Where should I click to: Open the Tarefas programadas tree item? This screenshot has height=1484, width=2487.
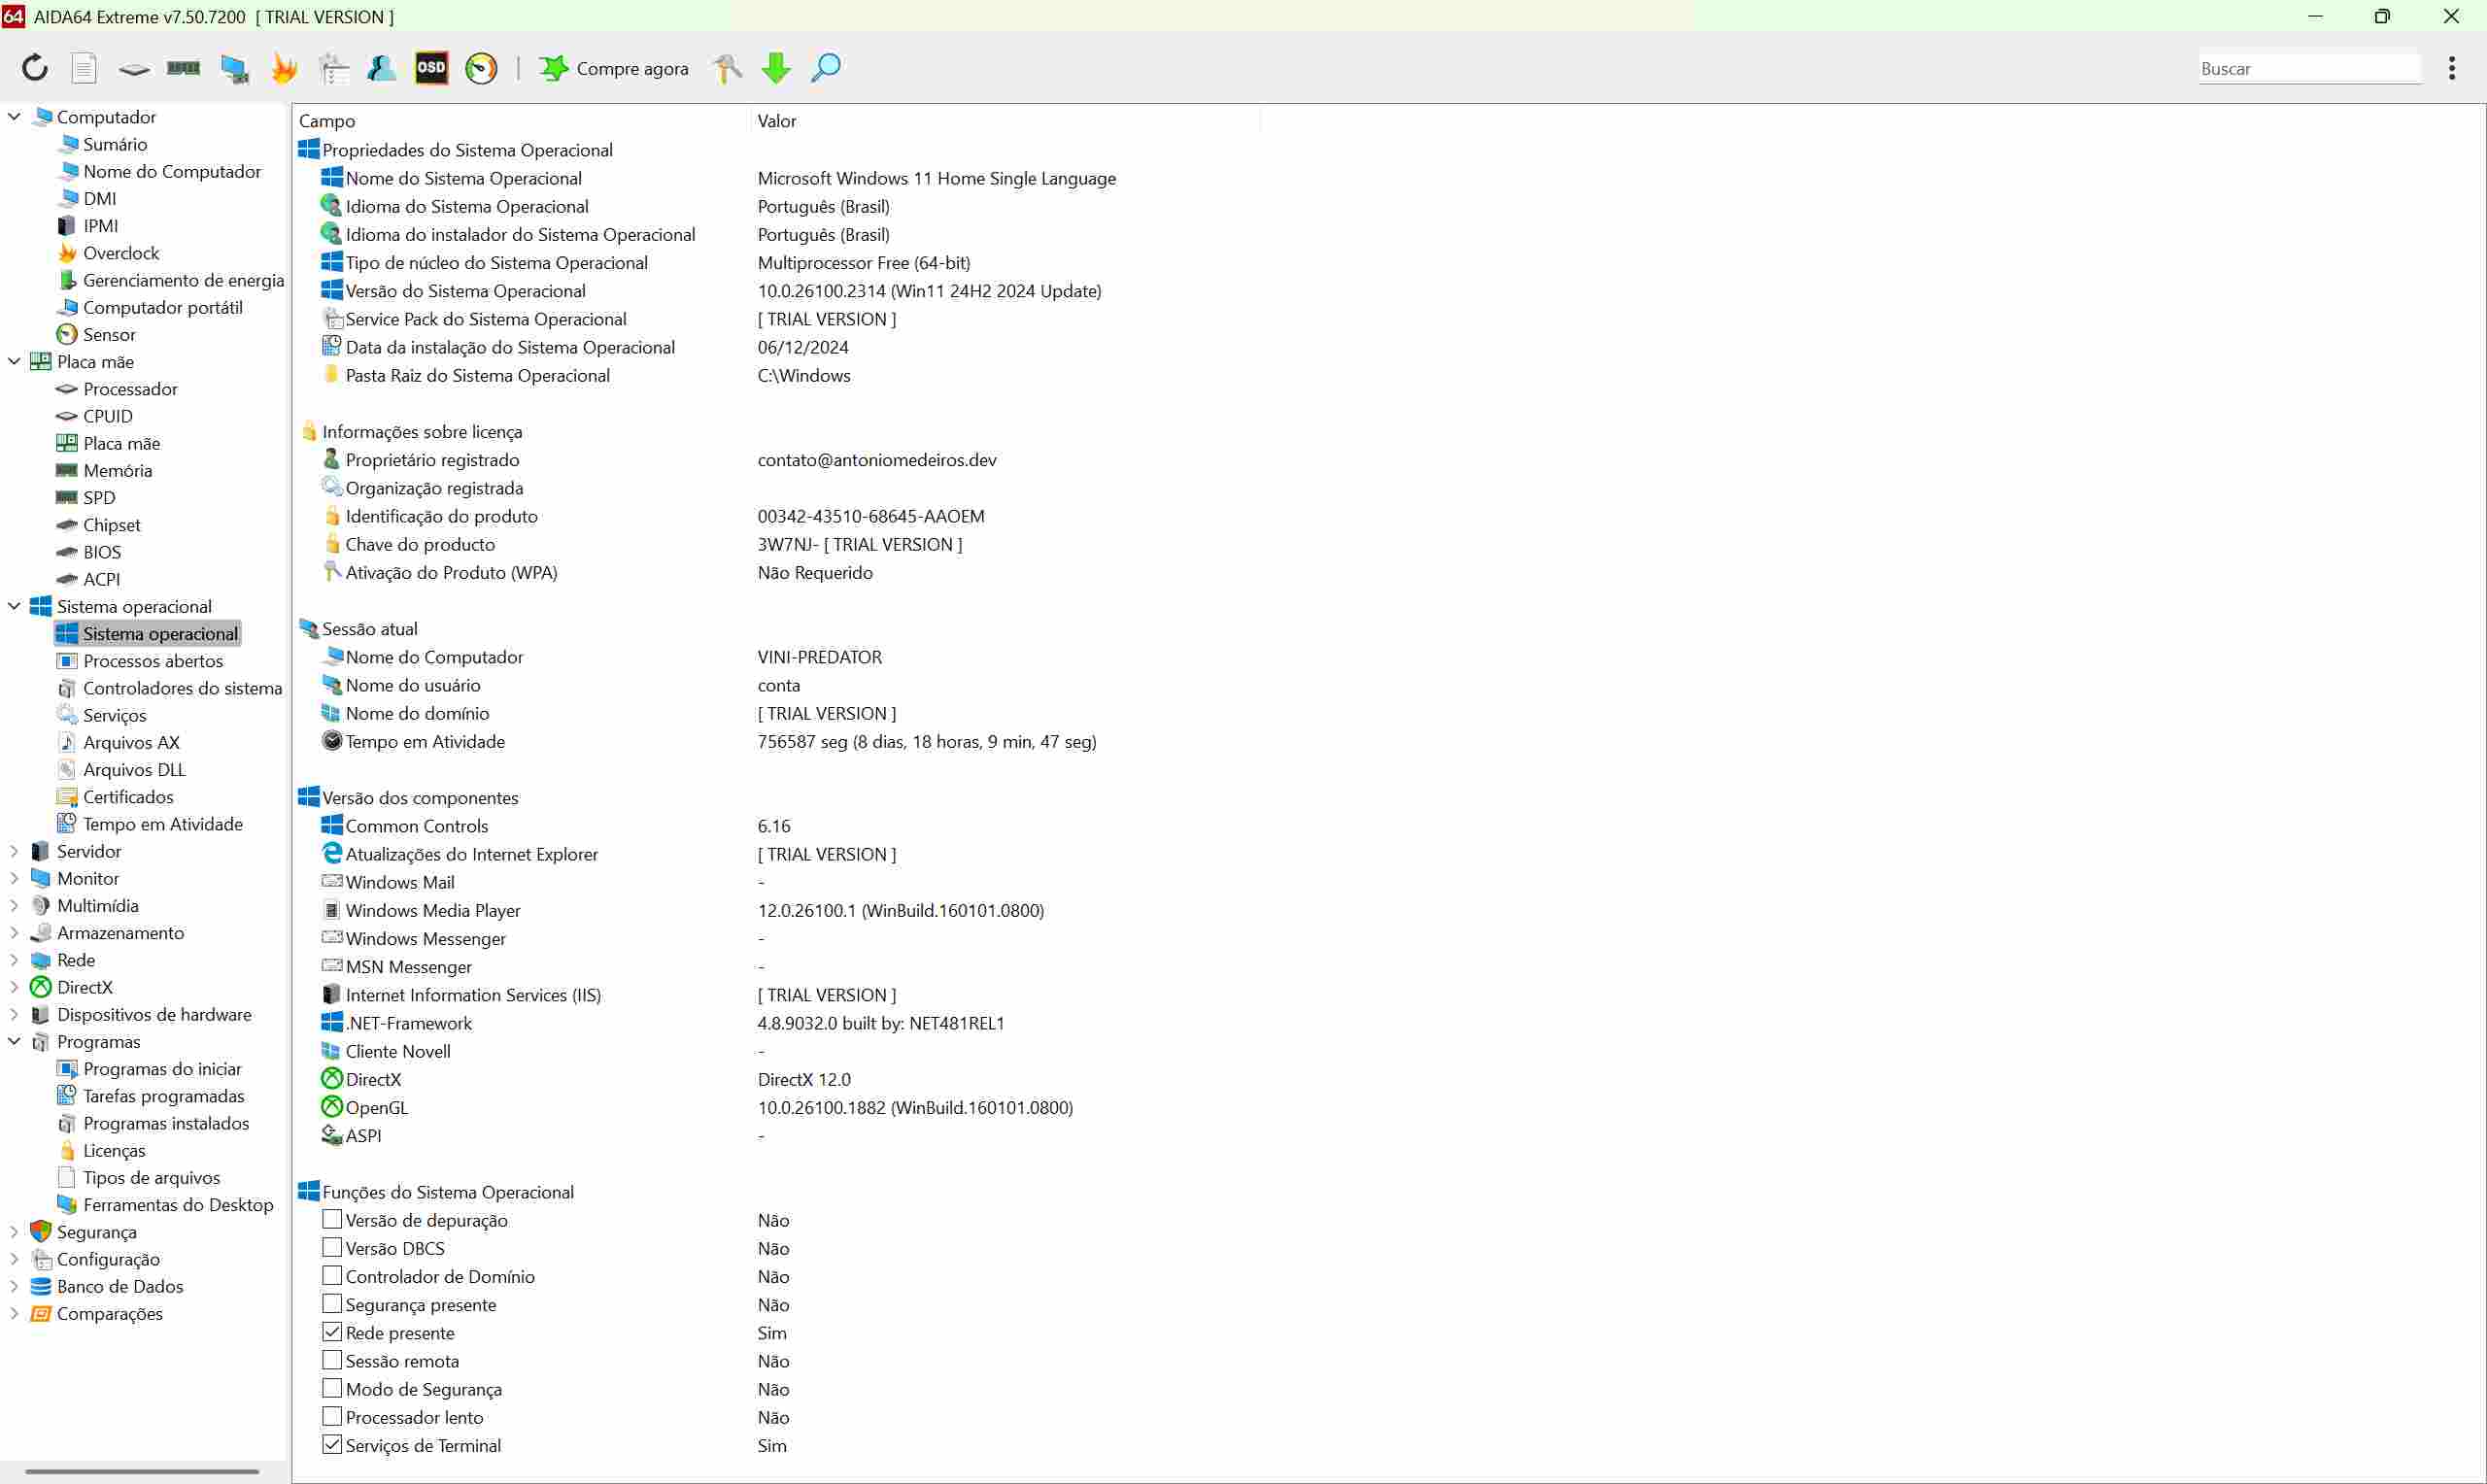(163, 1096)
